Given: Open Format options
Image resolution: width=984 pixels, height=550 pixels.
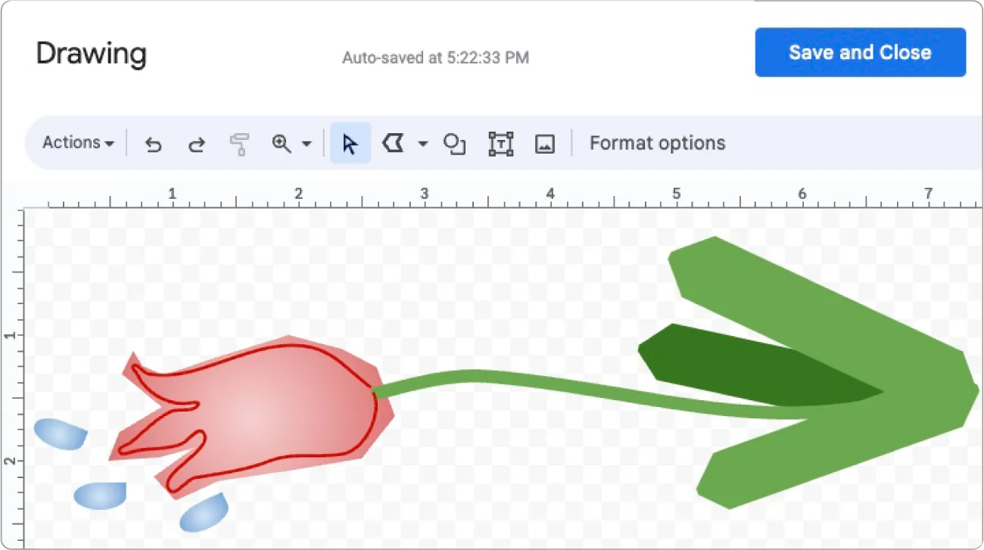Looking at the screenshot, I should (657, 143).
